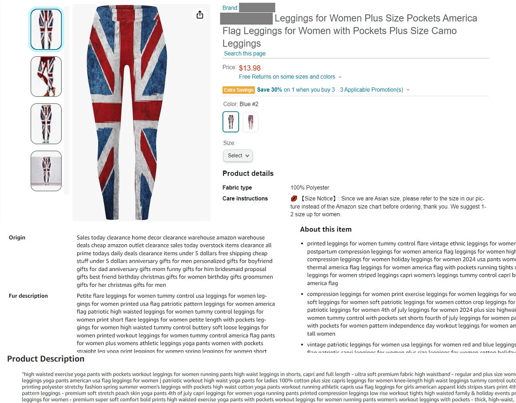Select the Blue #2 Union Jack color swatch
The width and height of the screenshot is (516, 403).
pyautogui.click(x=230, y=121)
